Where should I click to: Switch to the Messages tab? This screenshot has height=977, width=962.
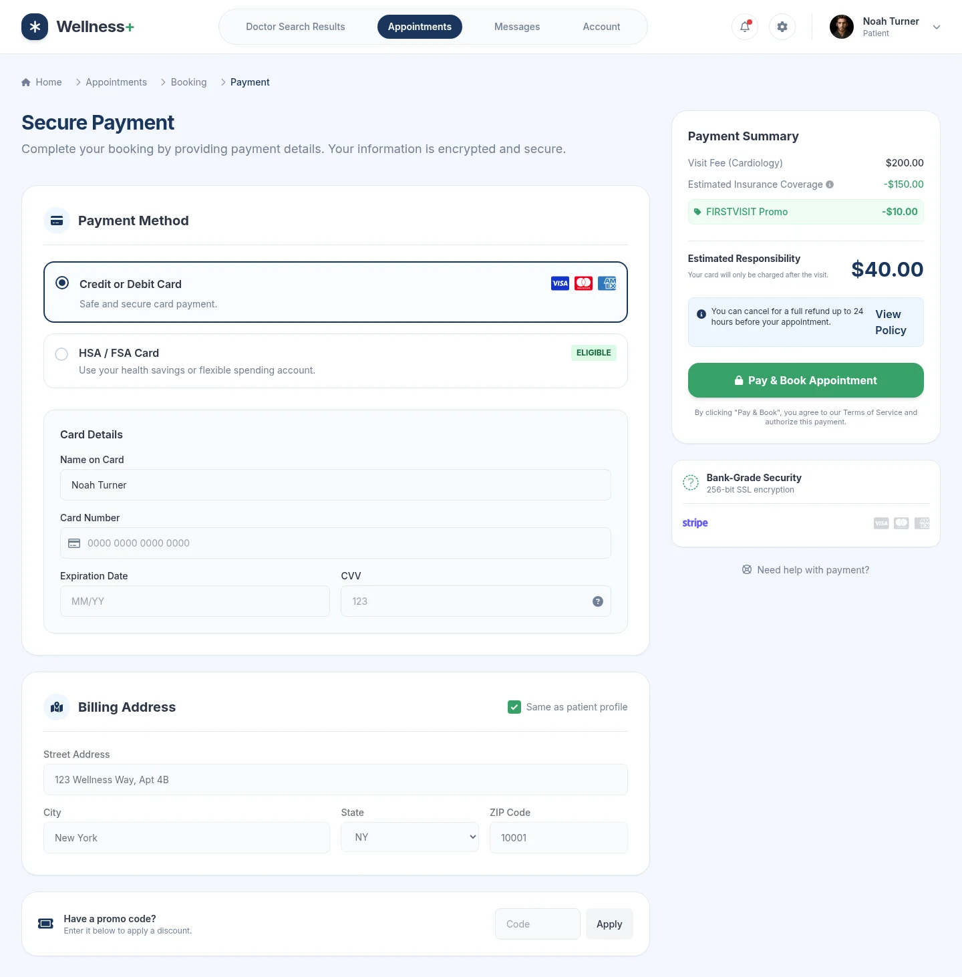pos(516,27)
